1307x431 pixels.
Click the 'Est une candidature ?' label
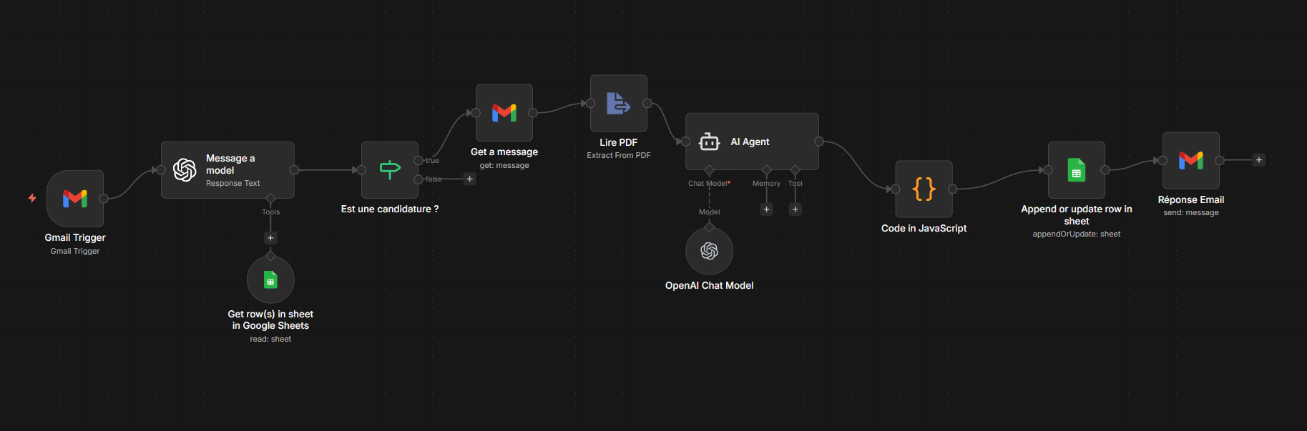click(x=390, y=209)
